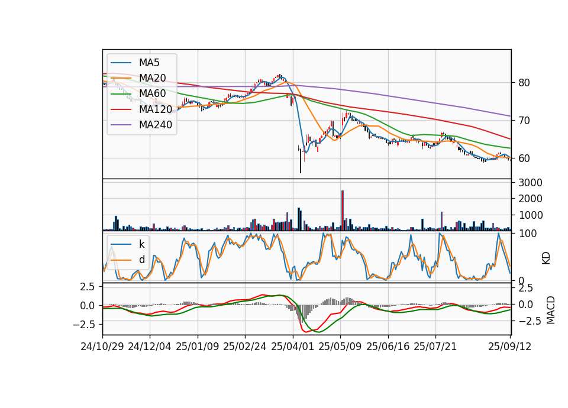Click the left MACD axis value −2.5
568x408 pixels.
pos(83,325)
